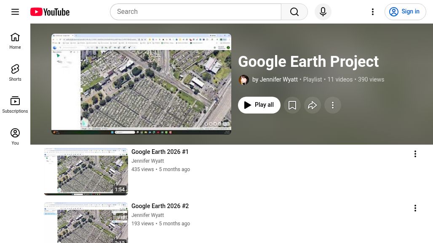Click the 390 views text in header

click(x=371, y=79)
